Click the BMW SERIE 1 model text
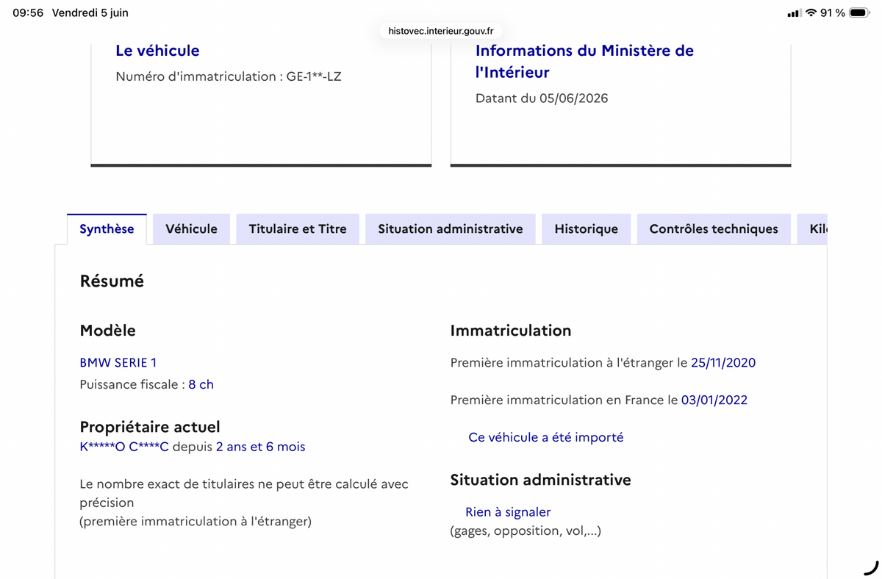 point(118,362)
